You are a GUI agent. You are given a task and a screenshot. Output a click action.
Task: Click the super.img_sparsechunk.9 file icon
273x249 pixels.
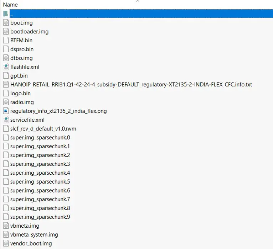click(x=6, y=217)
